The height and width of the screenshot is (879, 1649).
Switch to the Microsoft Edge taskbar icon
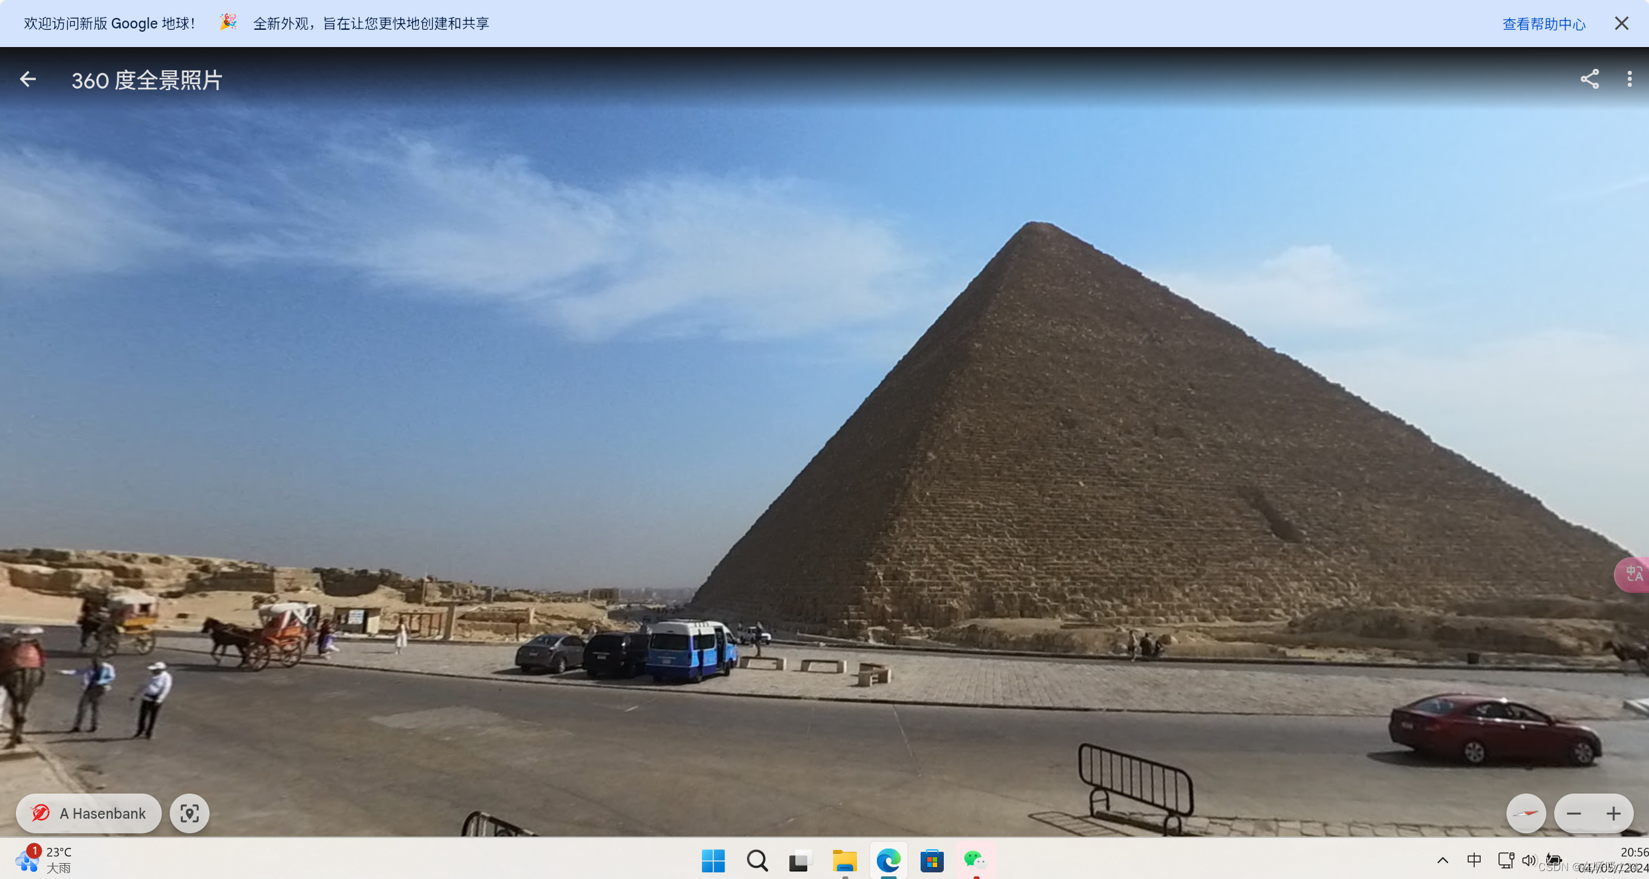tap(888, 861)
